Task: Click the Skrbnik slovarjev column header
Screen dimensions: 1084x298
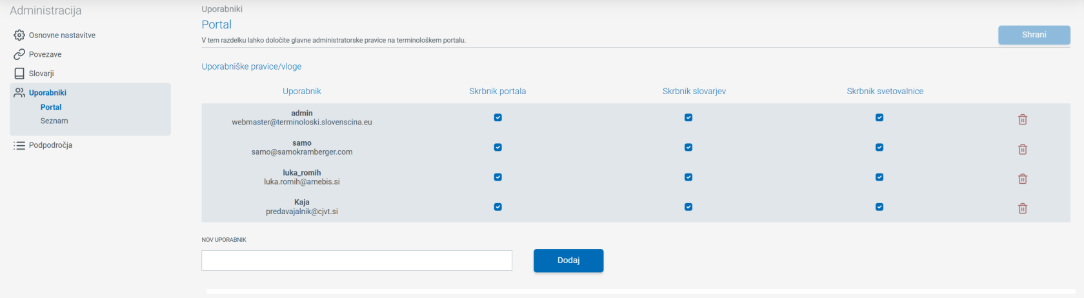Action: (x=694, y=91)
